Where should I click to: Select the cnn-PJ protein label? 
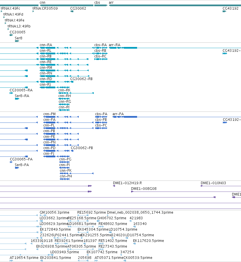pos(49,154)
